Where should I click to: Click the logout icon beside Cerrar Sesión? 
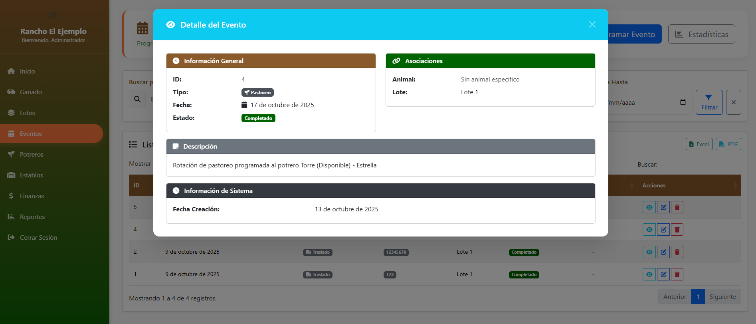[11, 237]
